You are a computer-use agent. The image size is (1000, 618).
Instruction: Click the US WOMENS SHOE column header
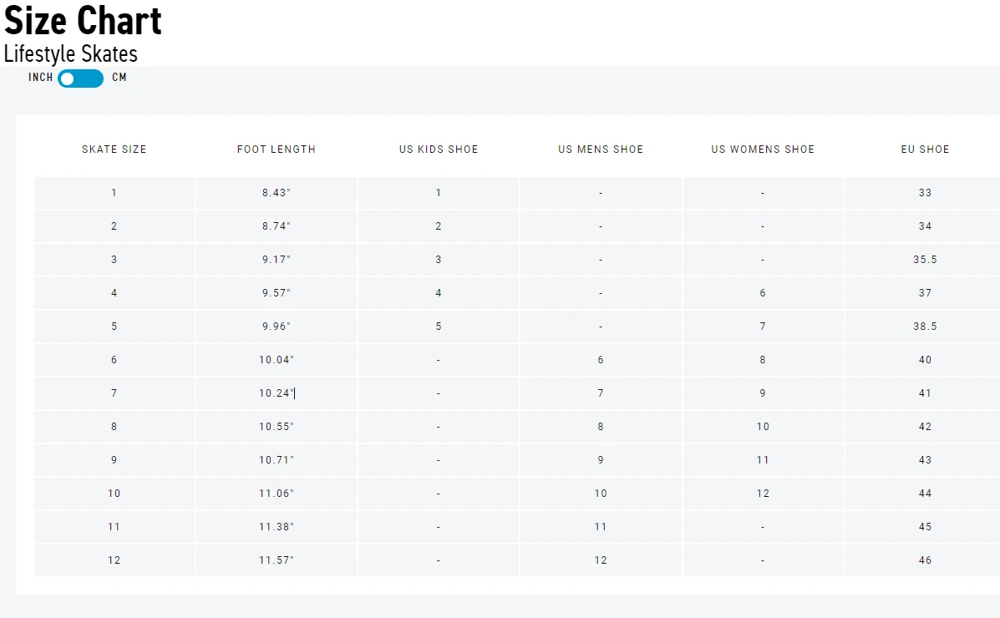[763, 149]
